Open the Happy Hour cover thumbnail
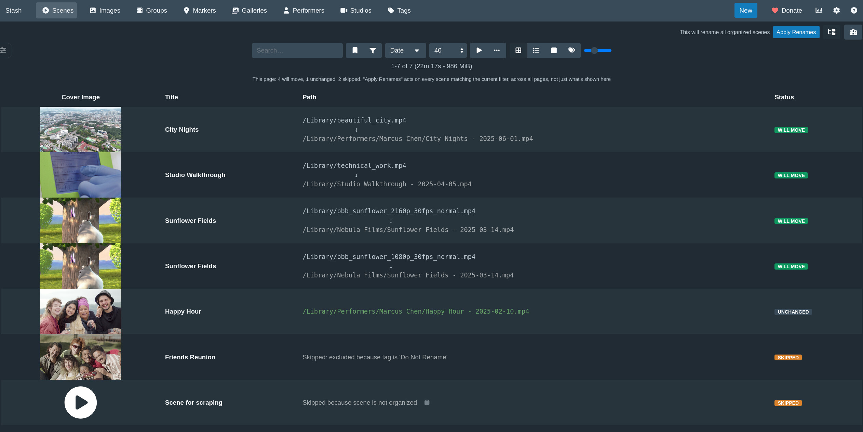Image resolution: width=863 pixels, height=432 pixels. (81, 312)
